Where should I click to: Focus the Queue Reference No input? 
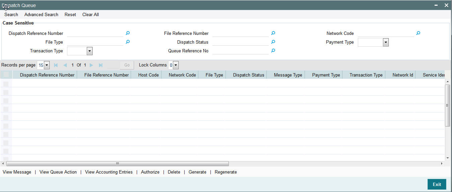point(241,51)
